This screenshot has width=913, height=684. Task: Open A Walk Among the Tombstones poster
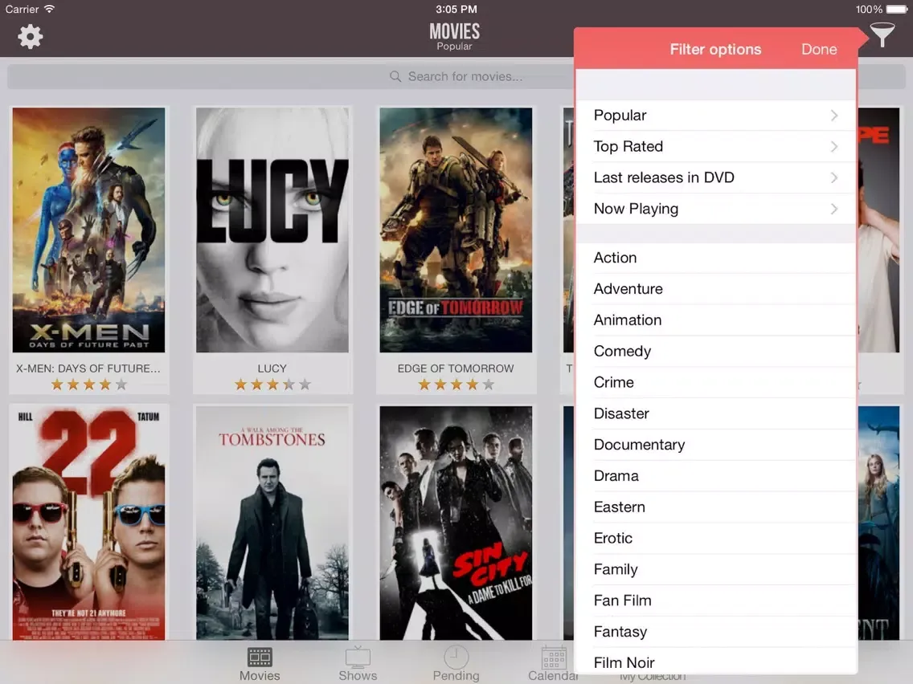[272, 523]
